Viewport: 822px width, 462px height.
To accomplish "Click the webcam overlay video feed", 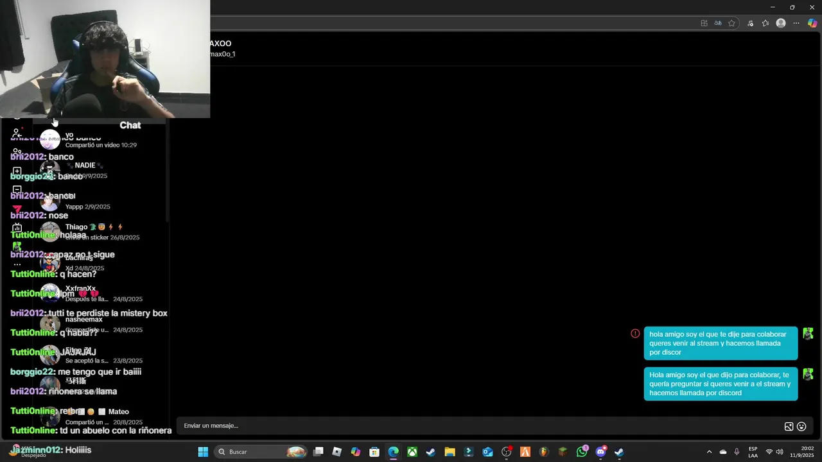I will coord(105,59).
